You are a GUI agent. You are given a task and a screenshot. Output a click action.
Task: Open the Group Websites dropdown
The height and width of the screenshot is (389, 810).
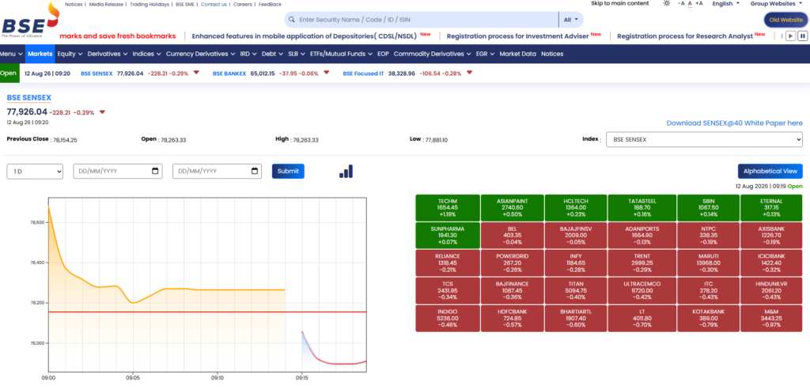point(776,4)
